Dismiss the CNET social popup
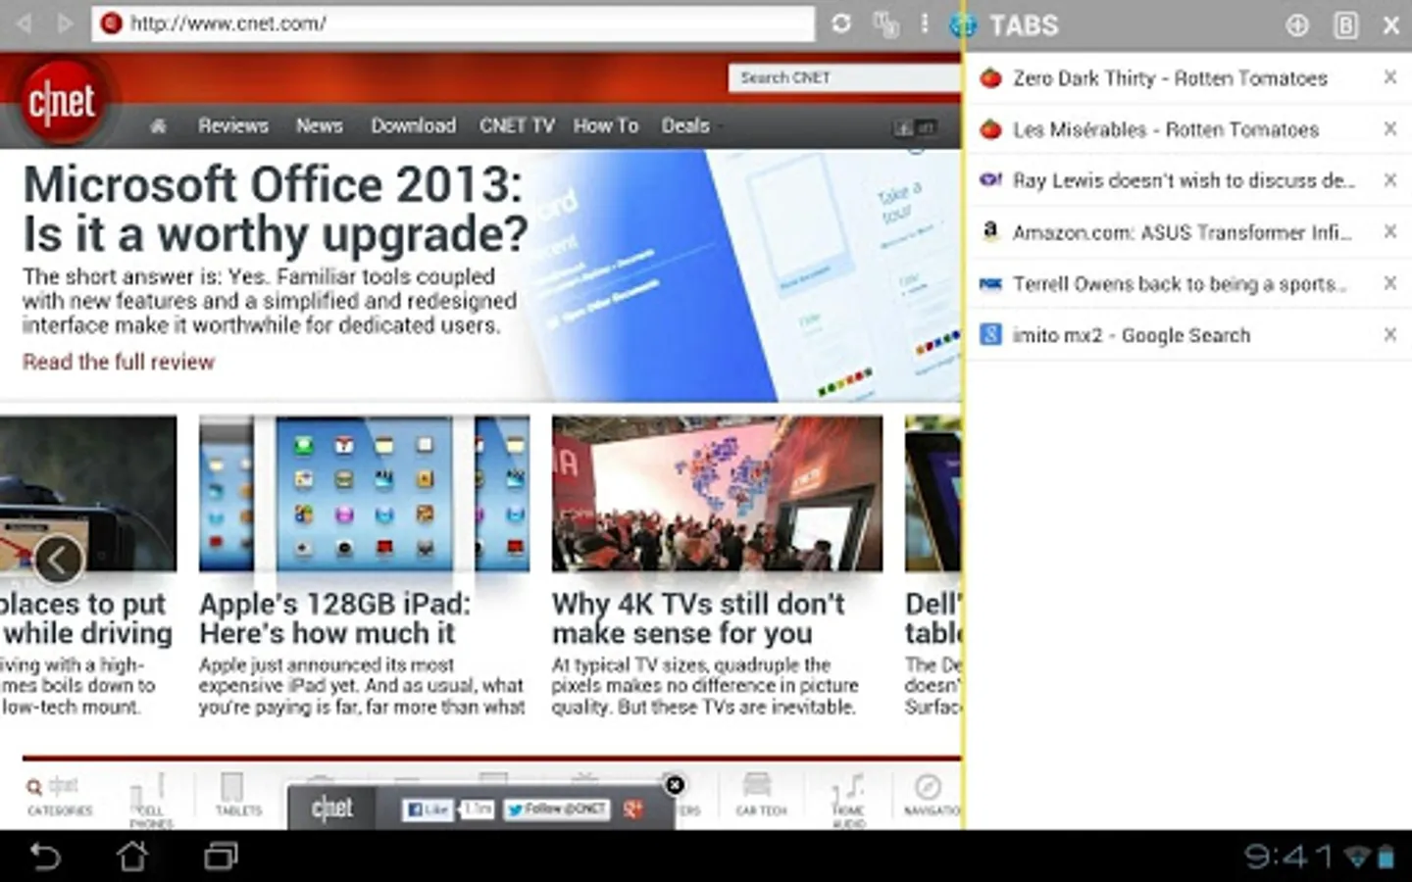The height and width of the screenshot is (882, 1412). coord(675,784)
